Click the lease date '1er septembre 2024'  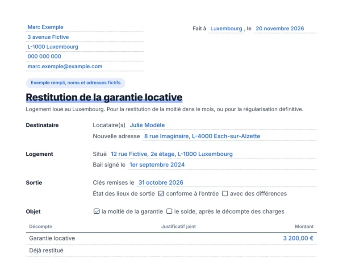click(222, 165)
